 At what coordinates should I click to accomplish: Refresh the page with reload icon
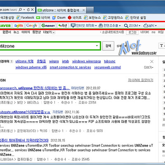coord(28,9)
